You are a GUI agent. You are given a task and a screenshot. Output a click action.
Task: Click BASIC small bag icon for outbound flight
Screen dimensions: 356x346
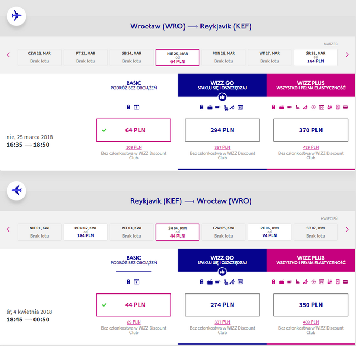128,107
